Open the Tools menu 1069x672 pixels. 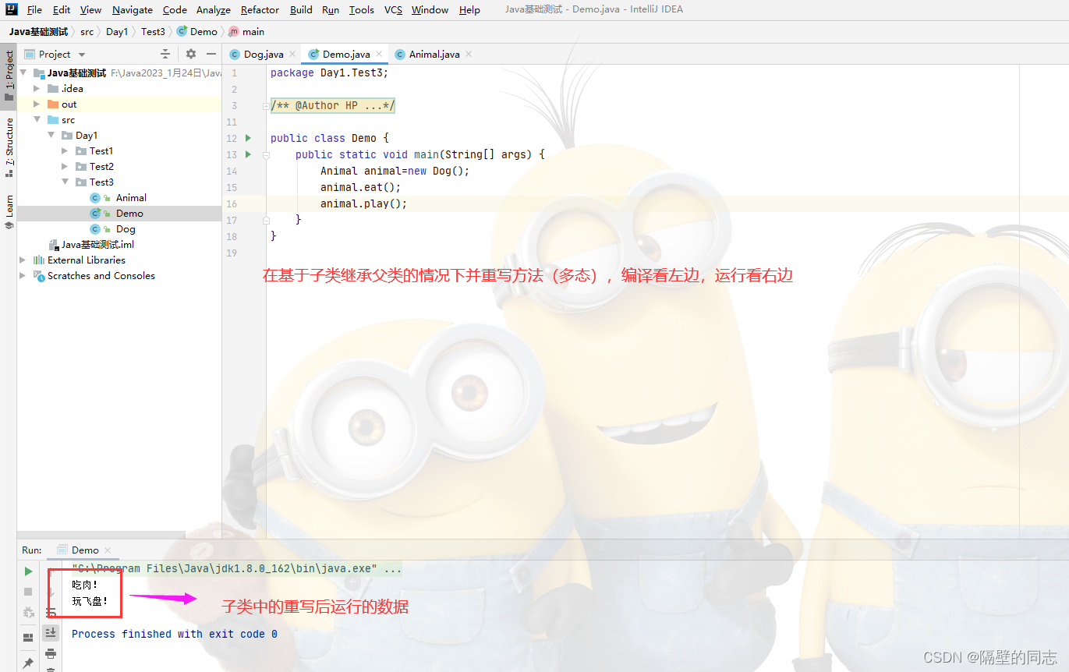tap(362, 10)
